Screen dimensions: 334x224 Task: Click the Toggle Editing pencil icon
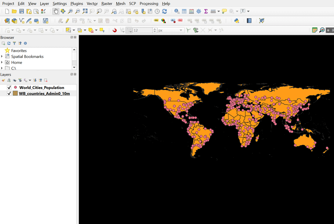67,21
